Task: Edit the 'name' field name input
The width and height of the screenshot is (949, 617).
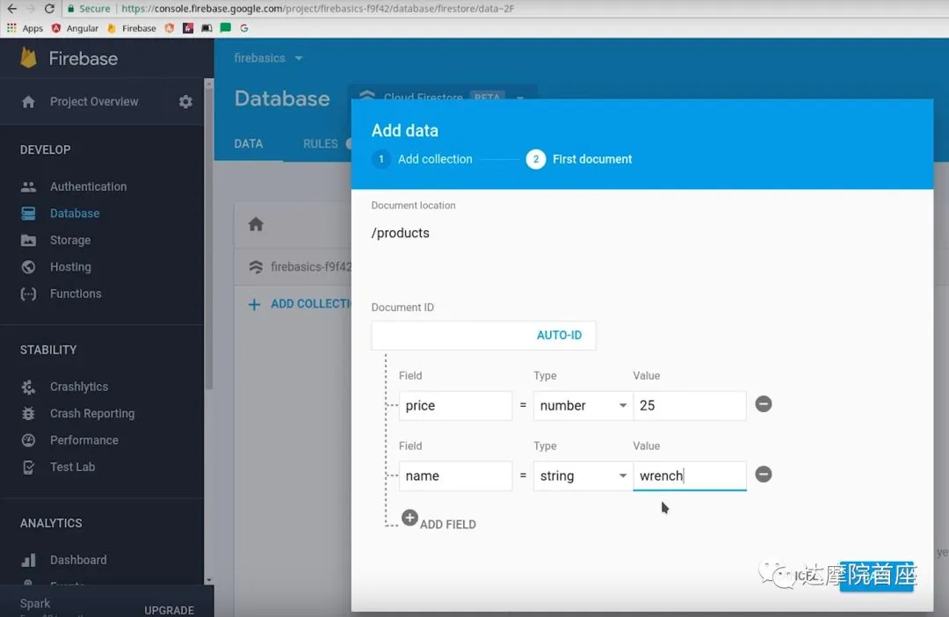Action: tap(455, 475)
